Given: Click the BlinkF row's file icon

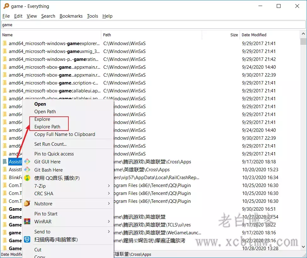Looking at the screenshot, I should point(4,177).
